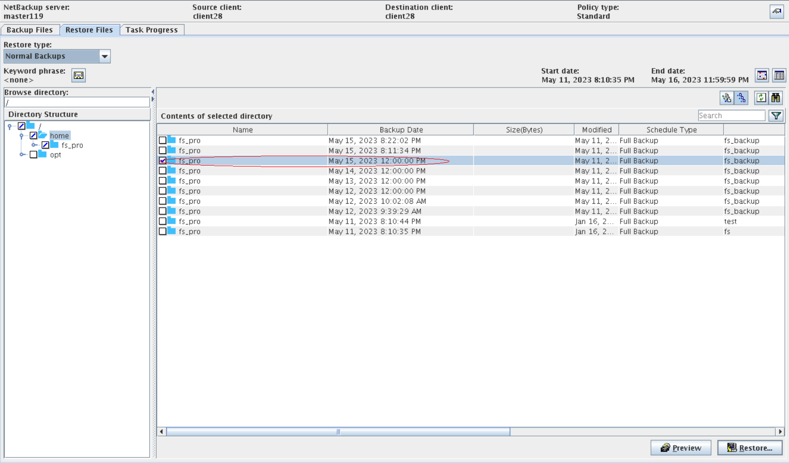Switch to the Task Progress tab
The height and width of the screenshot is (463, 789).
click(151, 30)
